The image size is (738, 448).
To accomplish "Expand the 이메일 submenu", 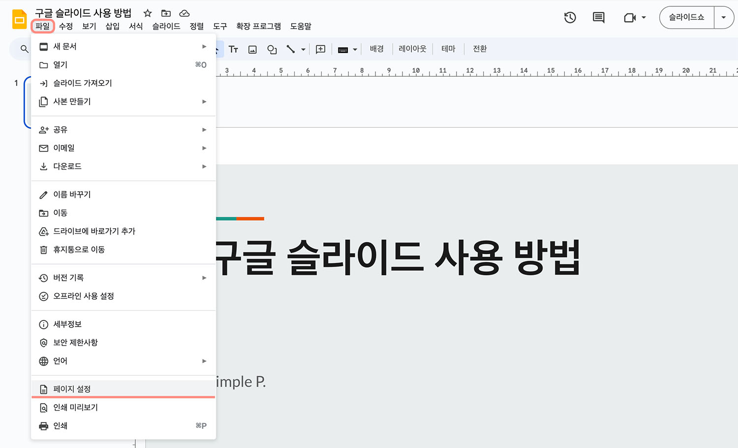I will [x=123, y=148].
